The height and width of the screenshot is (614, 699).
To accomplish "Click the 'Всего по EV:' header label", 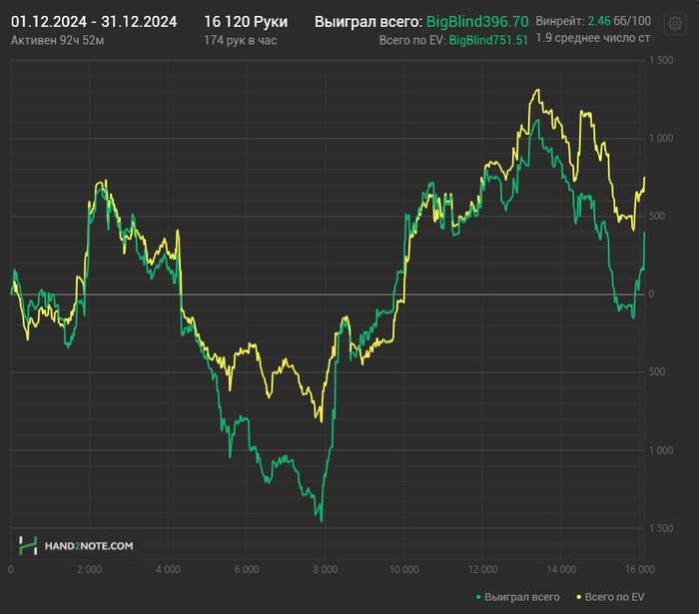I will (412, 41).
